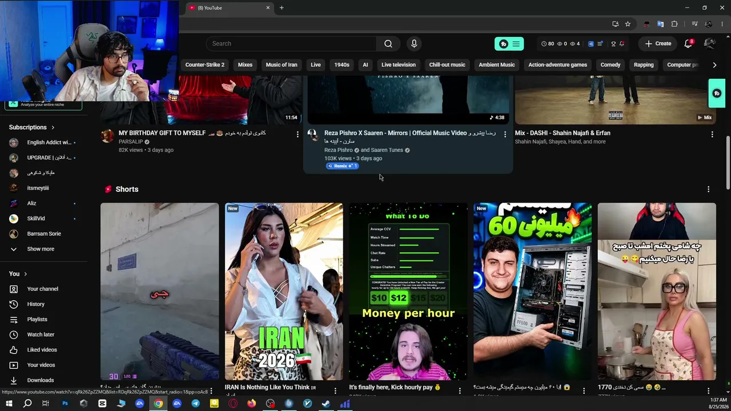Open Windows Start menu
Viewport: 731px width, 411px height.
click(9, 404)
